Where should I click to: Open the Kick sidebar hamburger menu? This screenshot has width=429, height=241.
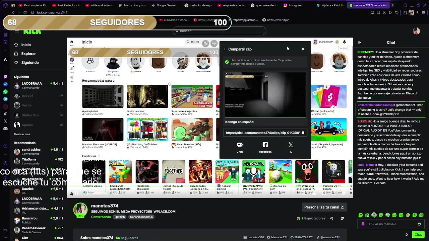(17, 31)
